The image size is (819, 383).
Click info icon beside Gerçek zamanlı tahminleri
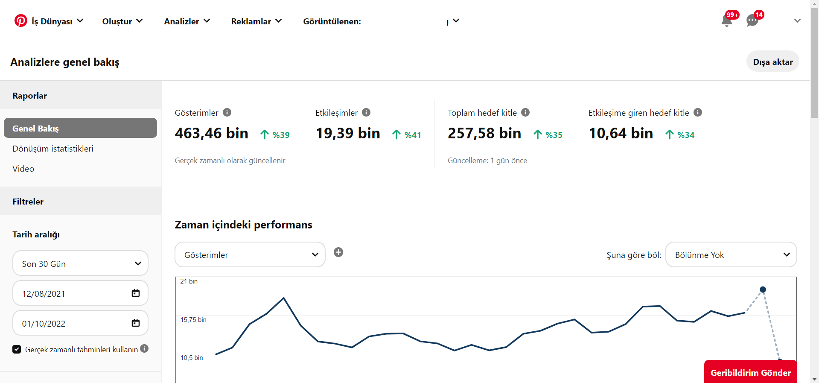pos(144,348)
